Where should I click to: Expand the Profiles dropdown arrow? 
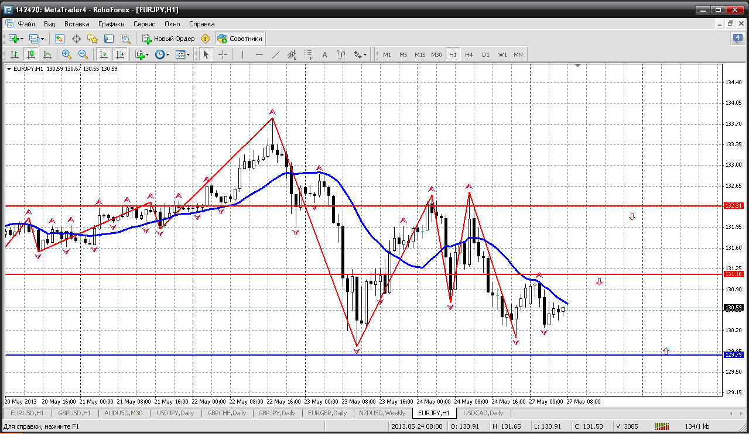[43, 39]
